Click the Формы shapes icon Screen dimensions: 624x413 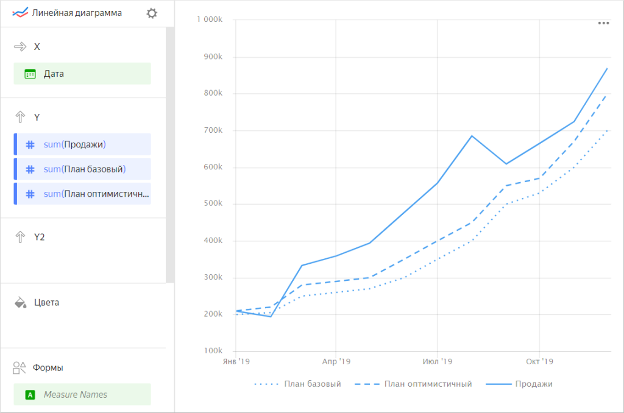click(20, 368)
